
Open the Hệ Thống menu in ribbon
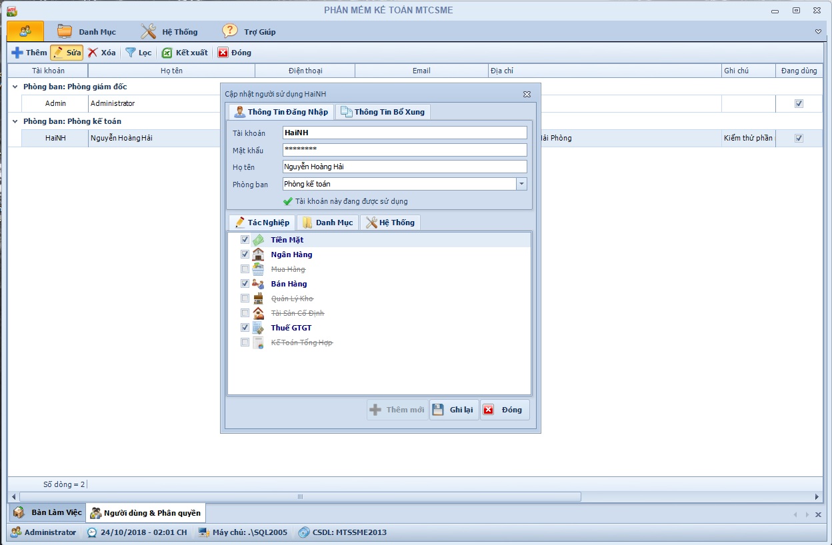click(x=170, y=31)
